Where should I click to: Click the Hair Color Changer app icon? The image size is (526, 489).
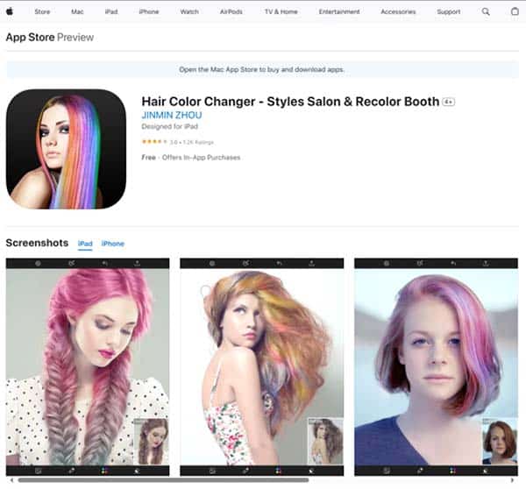[x=66, y=149]
